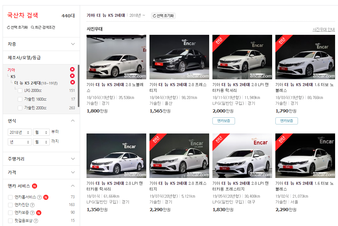Open listing title with 35,536km mileage
The width and height of the screenshot is (338, 226).
point(115,87)
